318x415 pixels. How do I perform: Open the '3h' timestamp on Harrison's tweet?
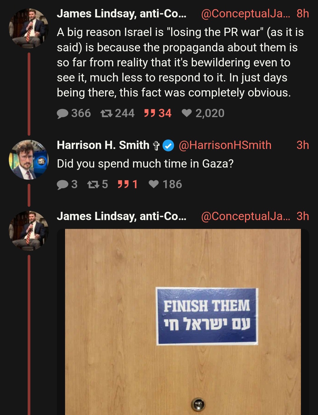[303, 145]
